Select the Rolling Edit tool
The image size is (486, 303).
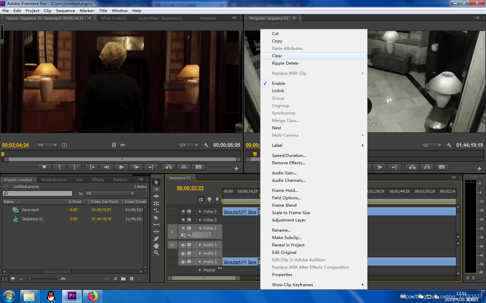(x=156, y=203)
